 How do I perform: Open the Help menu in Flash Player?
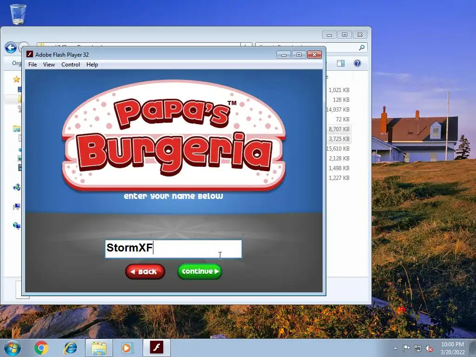92,64
